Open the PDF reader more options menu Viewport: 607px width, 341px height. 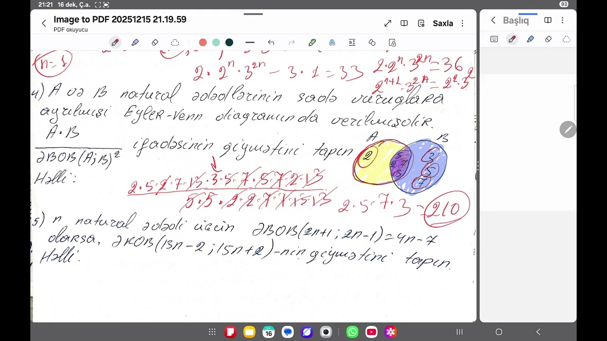click(x=462, y=23)
